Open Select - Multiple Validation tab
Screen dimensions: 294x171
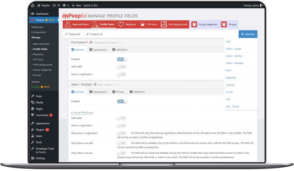[137, 92]
